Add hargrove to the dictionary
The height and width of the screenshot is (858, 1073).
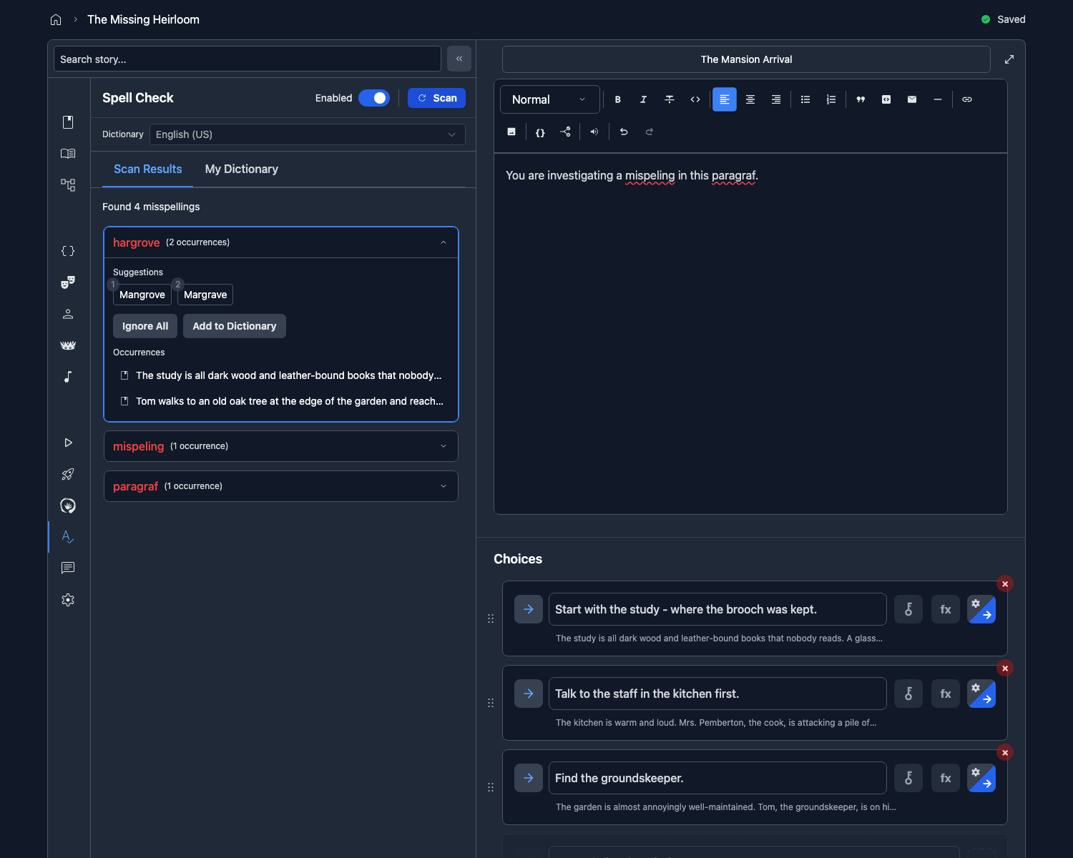234,326
